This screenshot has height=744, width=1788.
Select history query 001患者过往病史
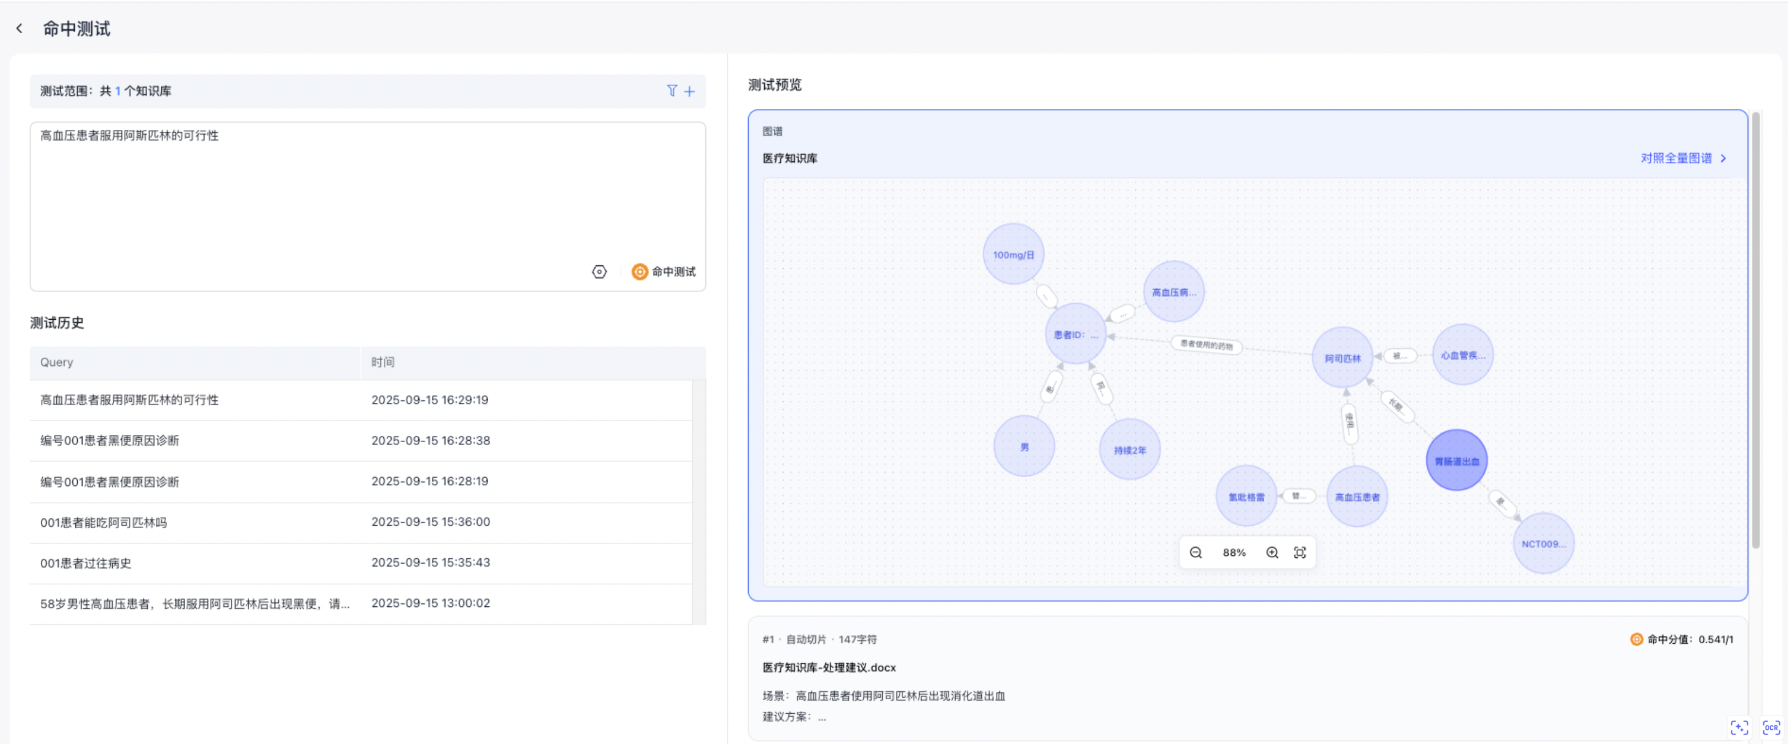[85, 563]
